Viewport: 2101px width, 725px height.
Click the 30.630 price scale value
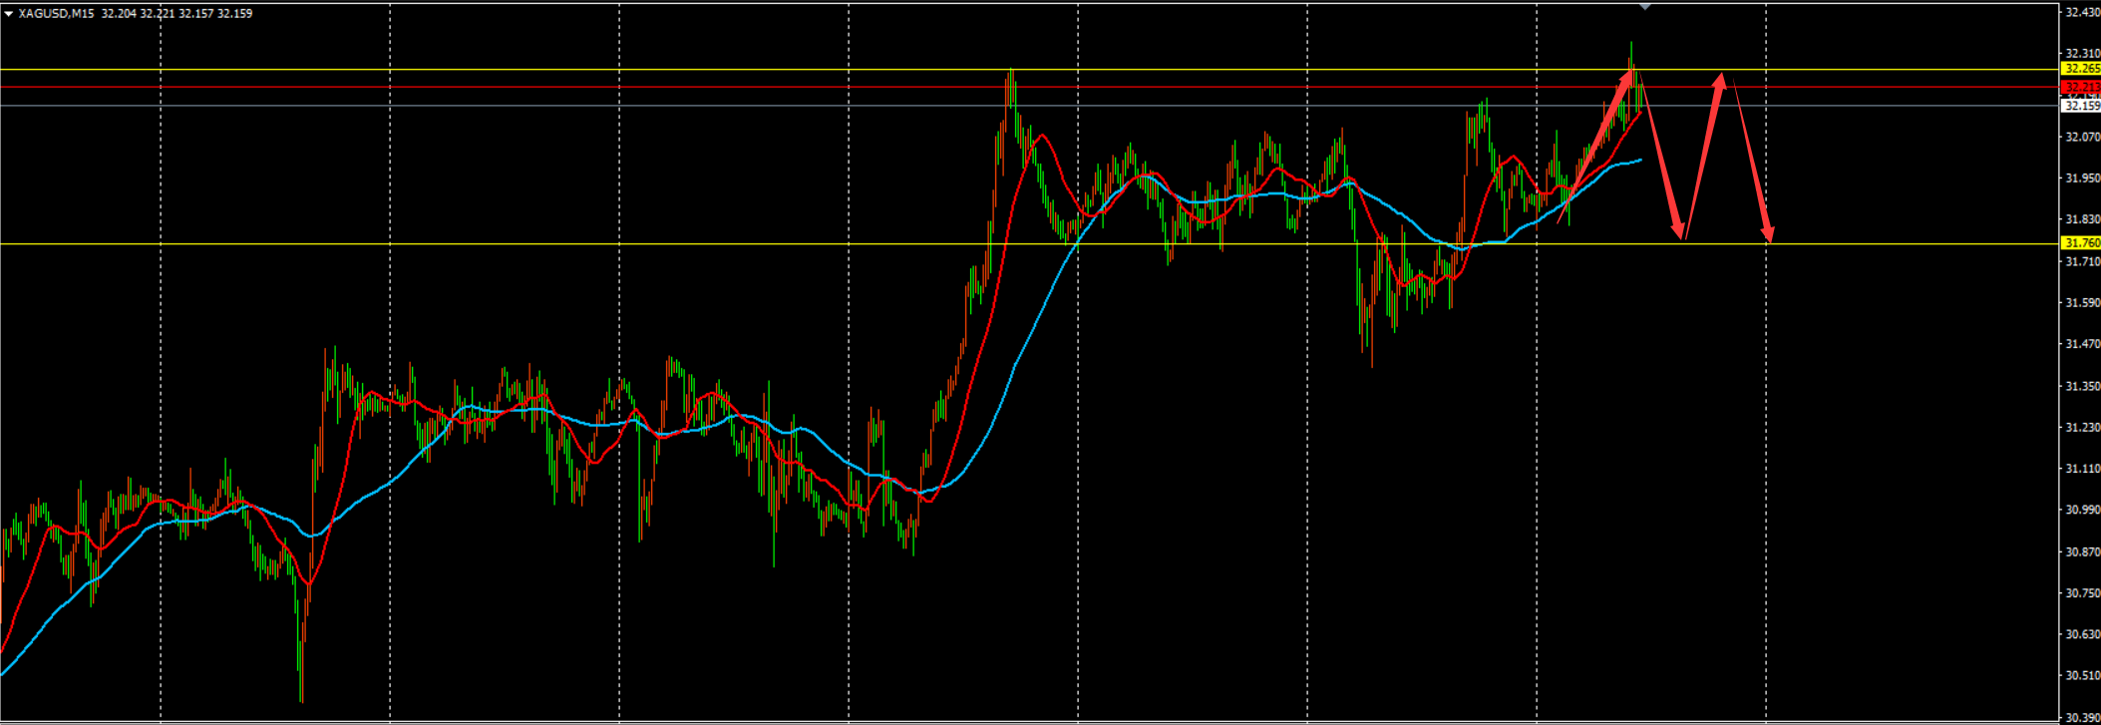pyautogui.click(x=2082, y=634)
